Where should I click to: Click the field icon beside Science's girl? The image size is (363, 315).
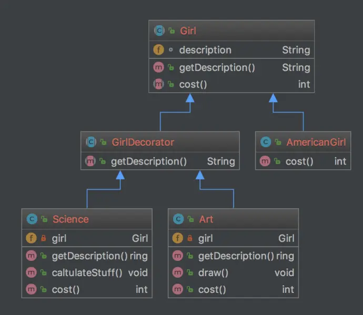32,238
